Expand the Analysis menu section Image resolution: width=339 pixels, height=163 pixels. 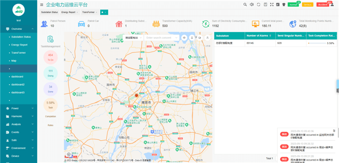tap(19, 124)
